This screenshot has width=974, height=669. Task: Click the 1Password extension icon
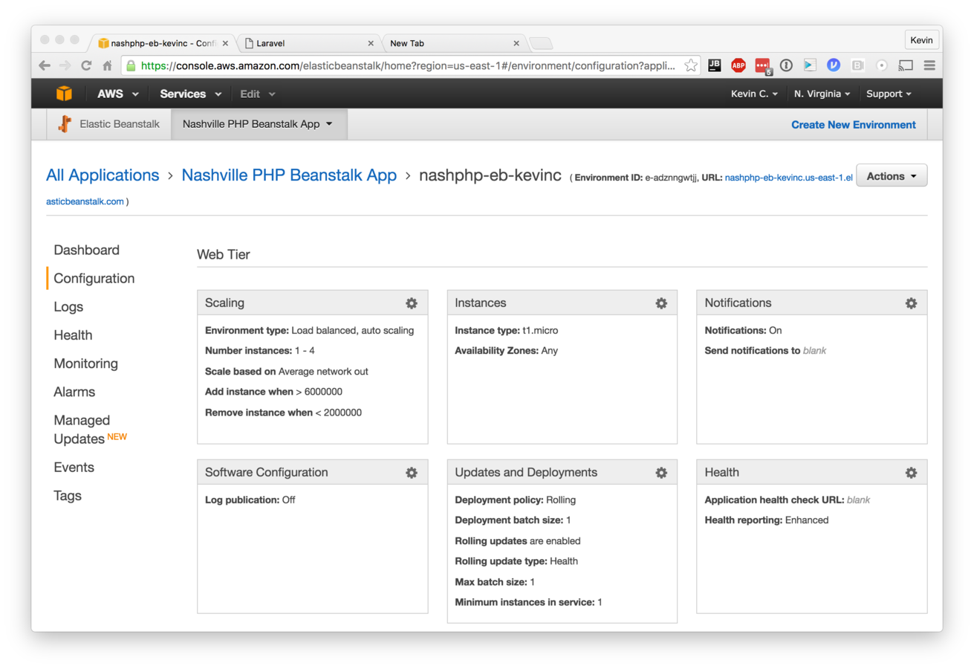coord(786,65)
